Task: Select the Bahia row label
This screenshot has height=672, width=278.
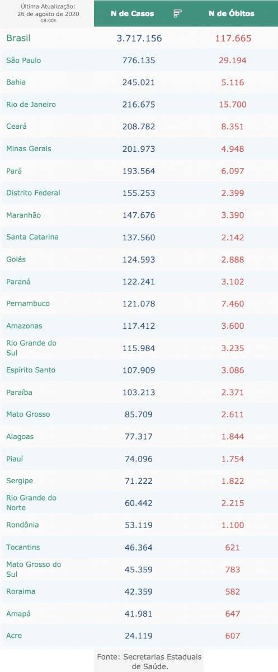Action: tap(16, 82)
